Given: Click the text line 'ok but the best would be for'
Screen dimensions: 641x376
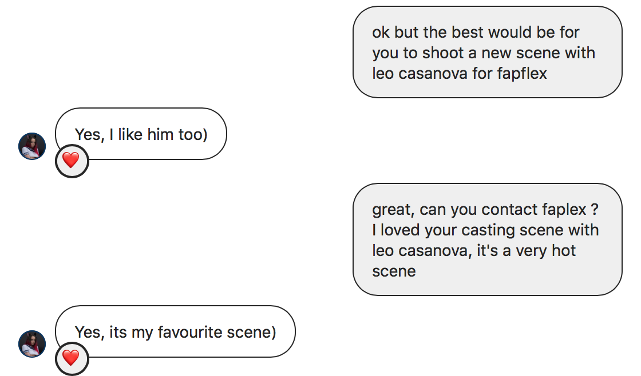Looking at the screenshot, I should coord(476,33).
